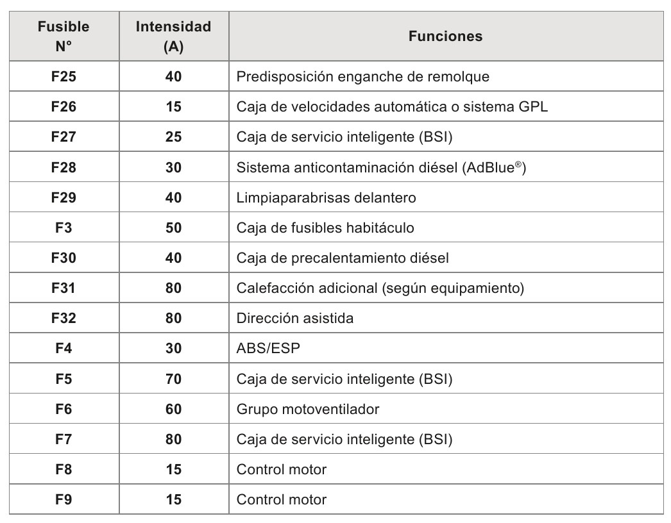Click "Limpiaparabrisas delantero" function text
Image resolution: width=671 pixels, height=523 pixels.
pos(326,198)
